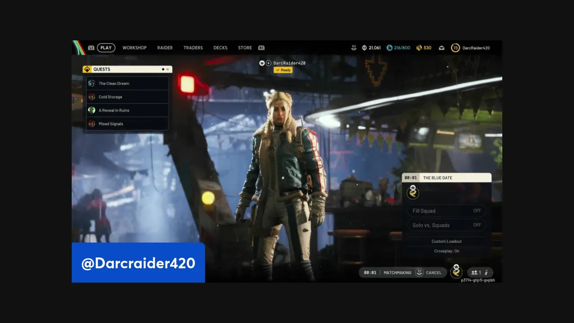Click the L1 previous-tab indicator
Image resolution: width=574 pixels, height=323 pixels.
tap(91, 48)
